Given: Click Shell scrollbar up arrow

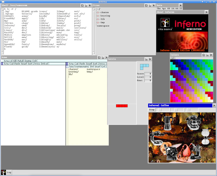Looking at the screenshot, I should [2, 9].
